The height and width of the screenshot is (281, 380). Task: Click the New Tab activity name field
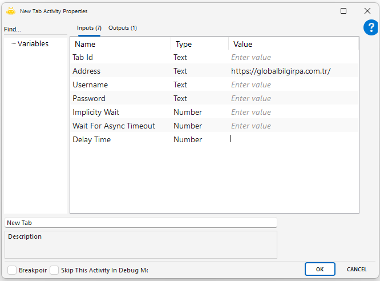(x=140, y=223)
